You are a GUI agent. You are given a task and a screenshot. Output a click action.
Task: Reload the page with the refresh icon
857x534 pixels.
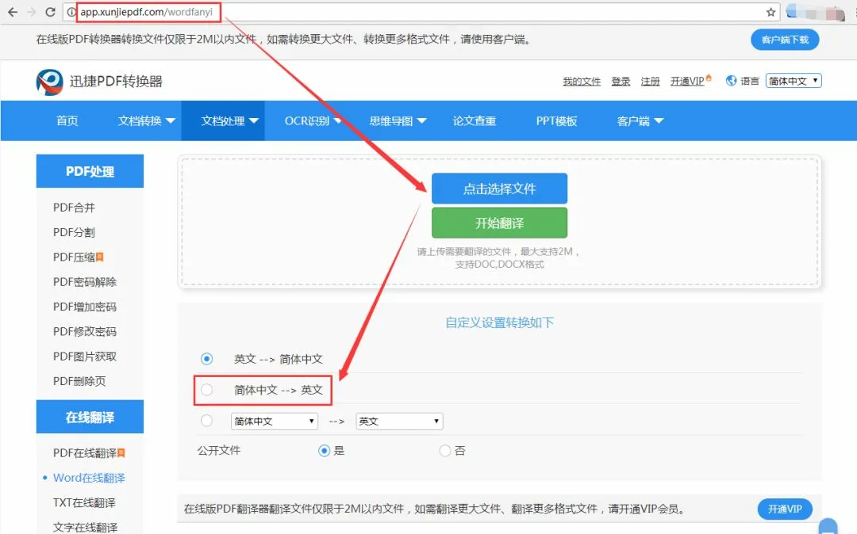click(50, 12)
